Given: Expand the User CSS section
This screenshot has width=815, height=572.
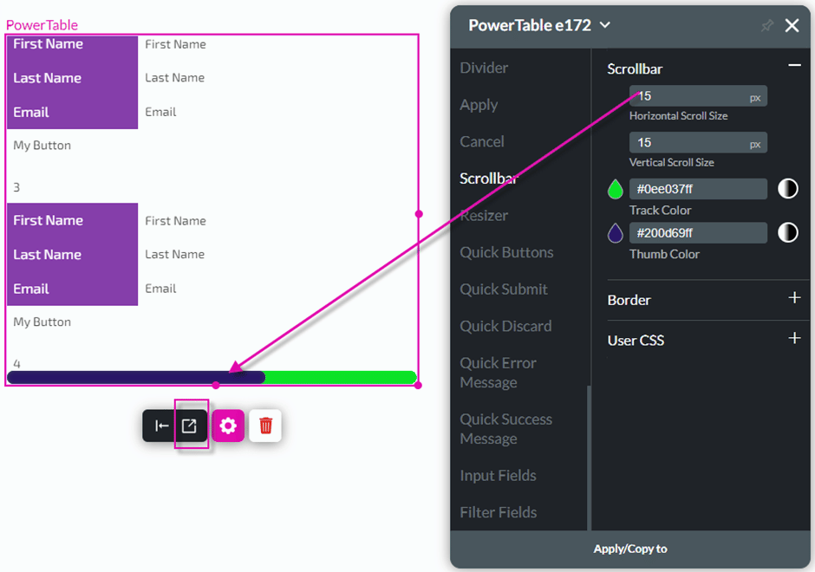Looking at the screenshot, I should coord(794,340).
